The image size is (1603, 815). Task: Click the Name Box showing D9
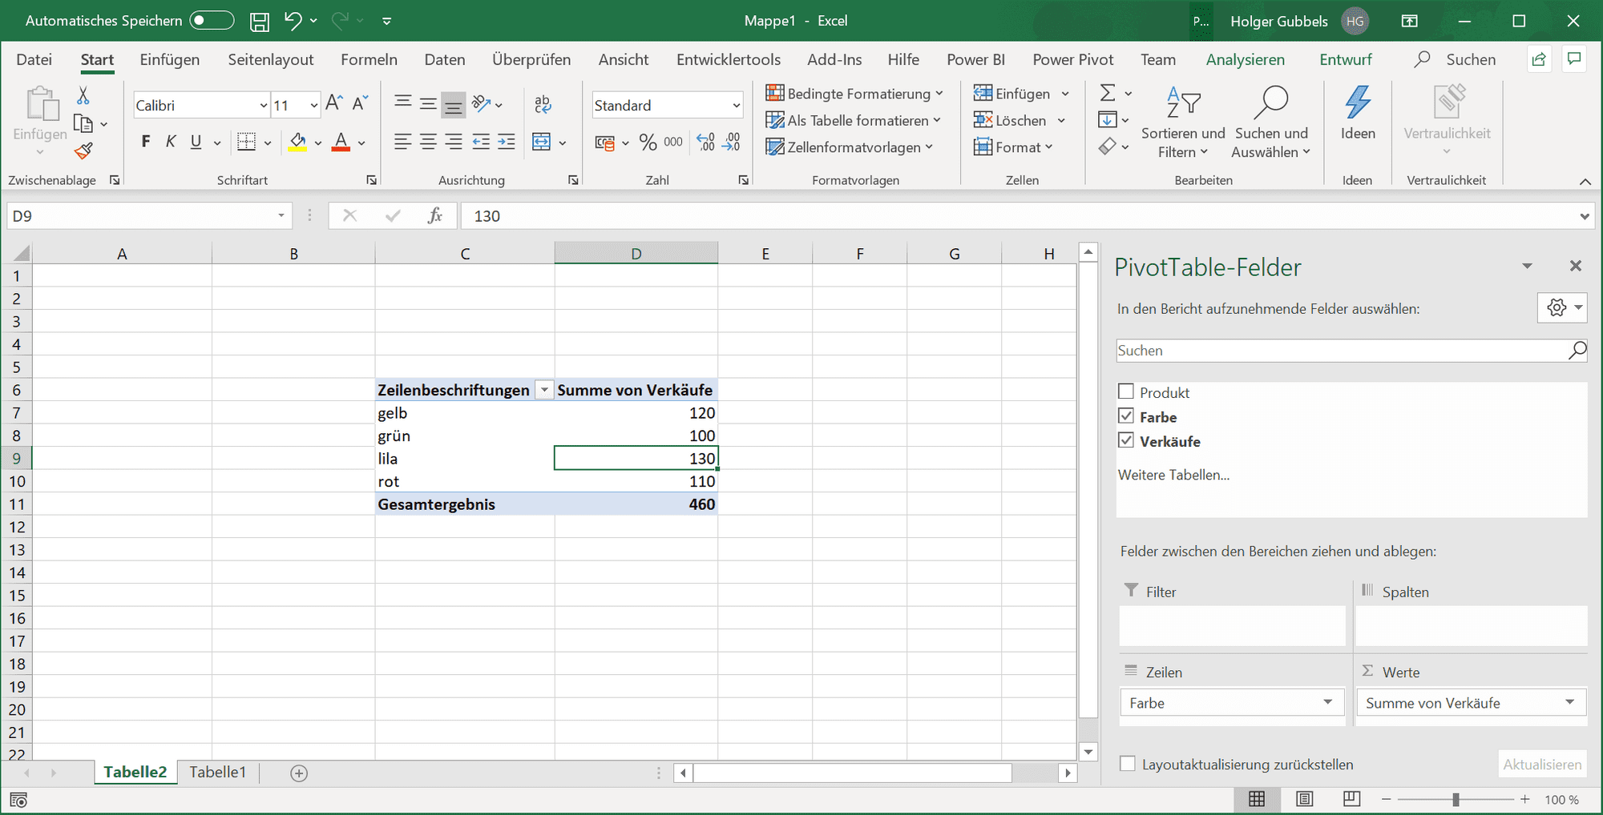149,215
